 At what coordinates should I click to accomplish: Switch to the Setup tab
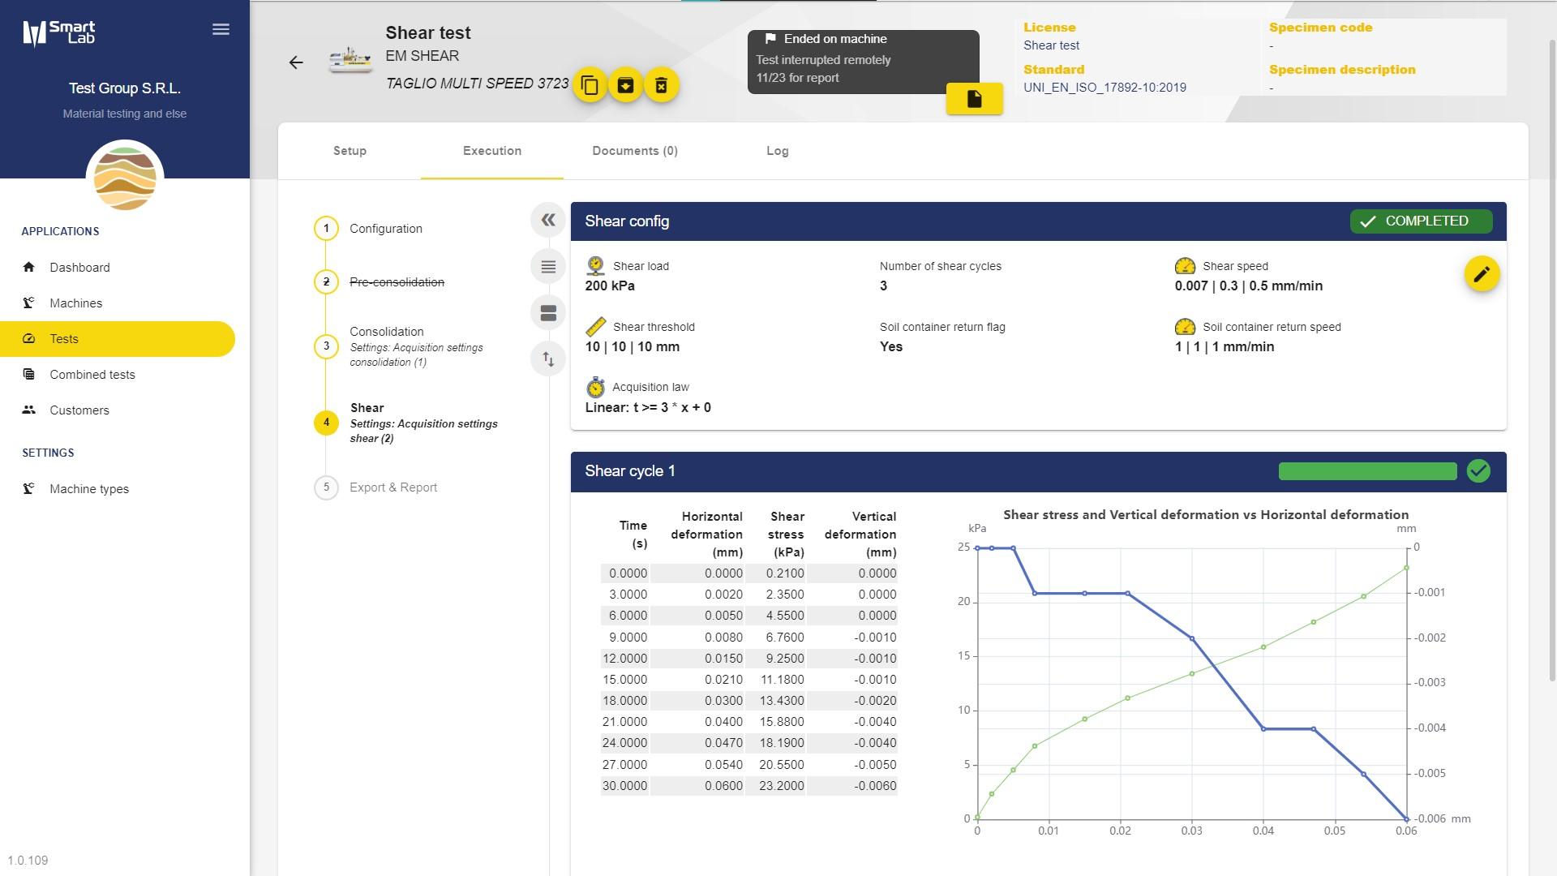pos(350,151)
